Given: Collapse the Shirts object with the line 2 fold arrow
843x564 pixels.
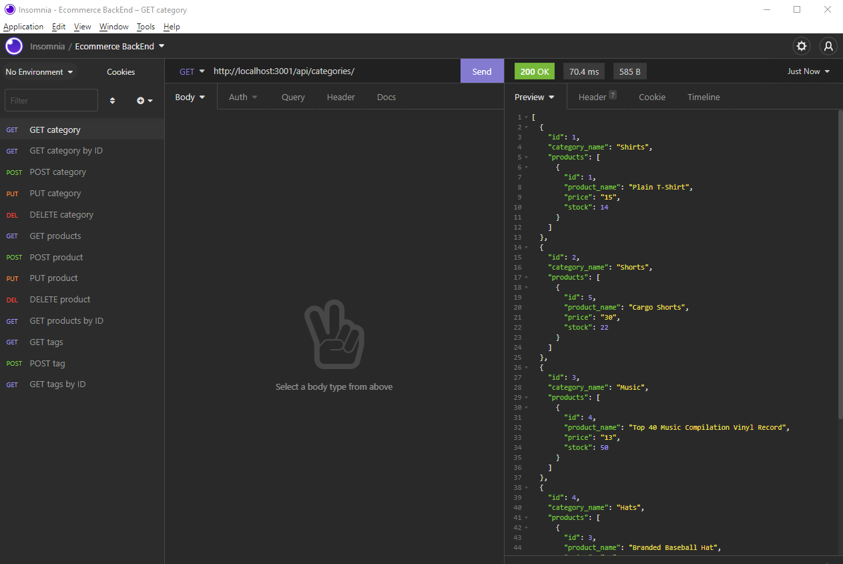Looking at the screenshot, I should (x=525, y=127).
